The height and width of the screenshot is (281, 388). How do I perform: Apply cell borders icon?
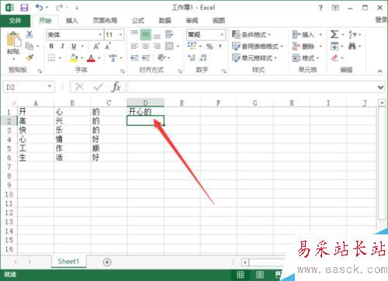tap(51, 57)
